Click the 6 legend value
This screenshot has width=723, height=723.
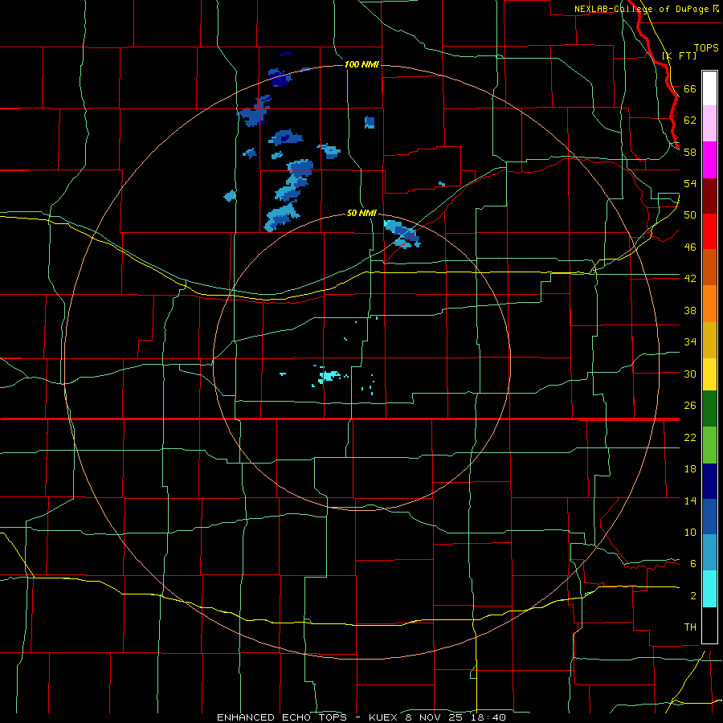[x=693, y=563]
